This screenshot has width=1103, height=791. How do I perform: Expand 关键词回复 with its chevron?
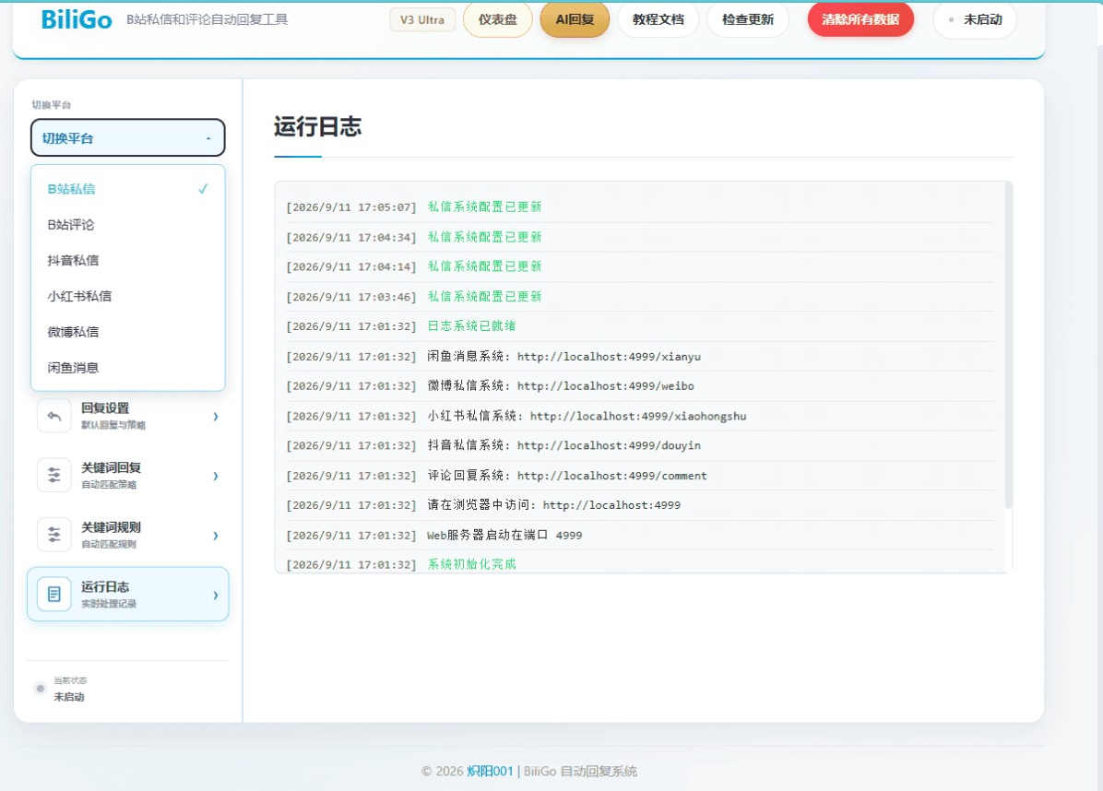click(x=215, y=476)
